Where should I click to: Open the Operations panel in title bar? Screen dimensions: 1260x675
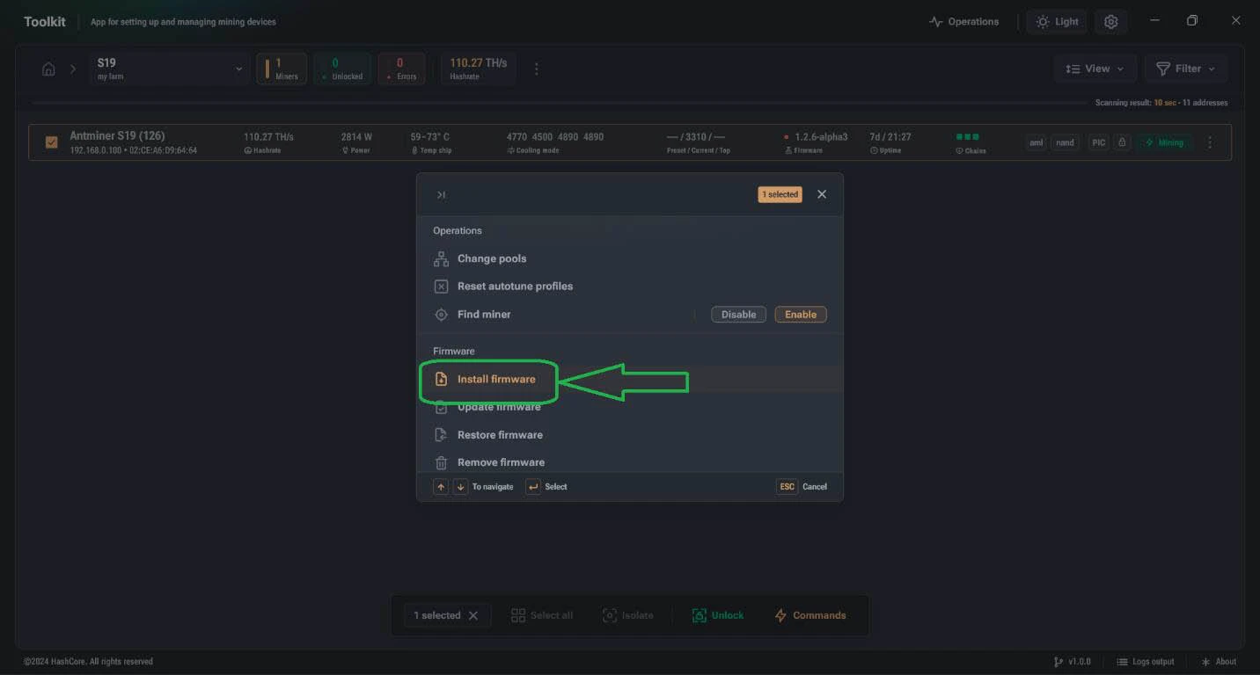pos(963,21)
